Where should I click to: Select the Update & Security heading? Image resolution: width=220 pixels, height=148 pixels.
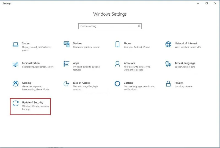point(32,103)
